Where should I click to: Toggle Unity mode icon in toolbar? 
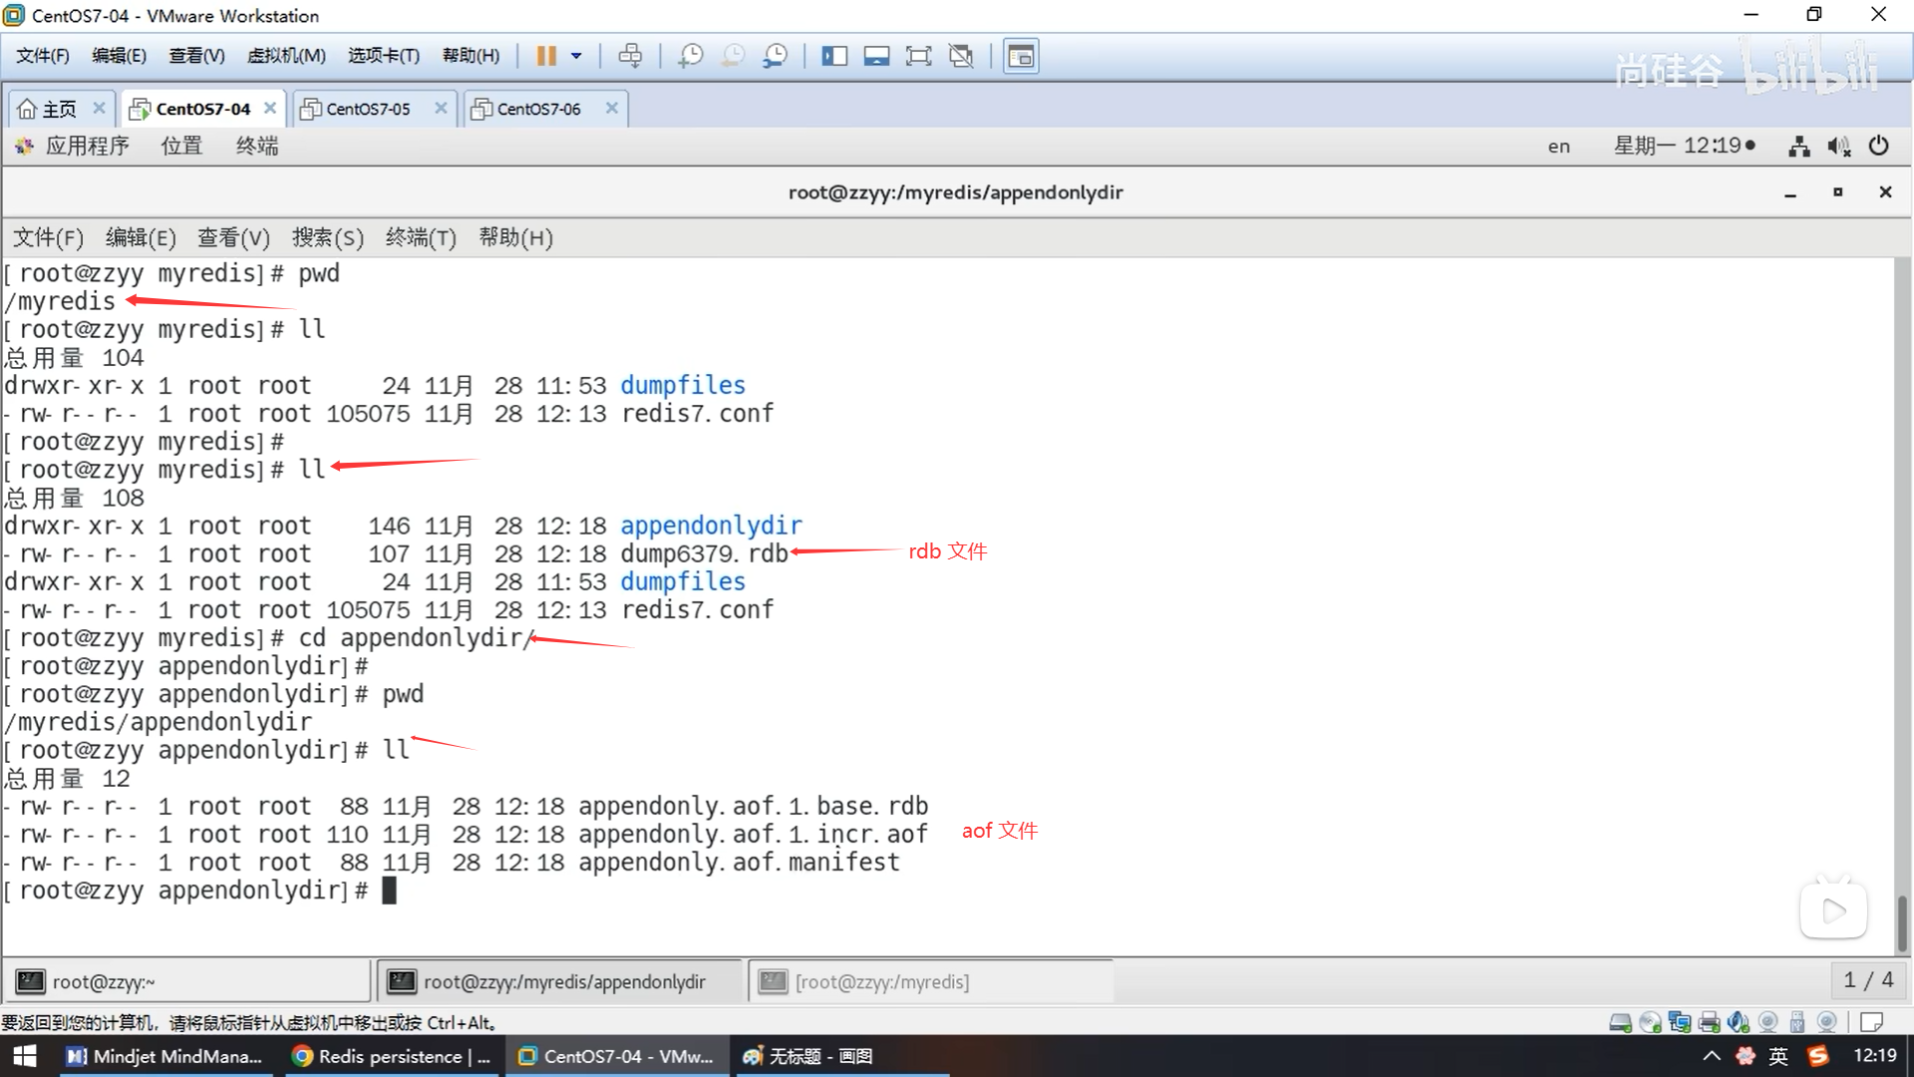(x=961, y=56)
